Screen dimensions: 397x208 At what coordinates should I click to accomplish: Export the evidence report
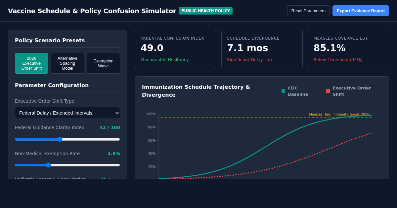[361, 11]
